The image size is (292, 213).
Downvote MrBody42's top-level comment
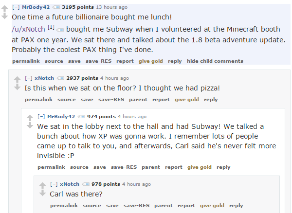click(x=4, y=16)
